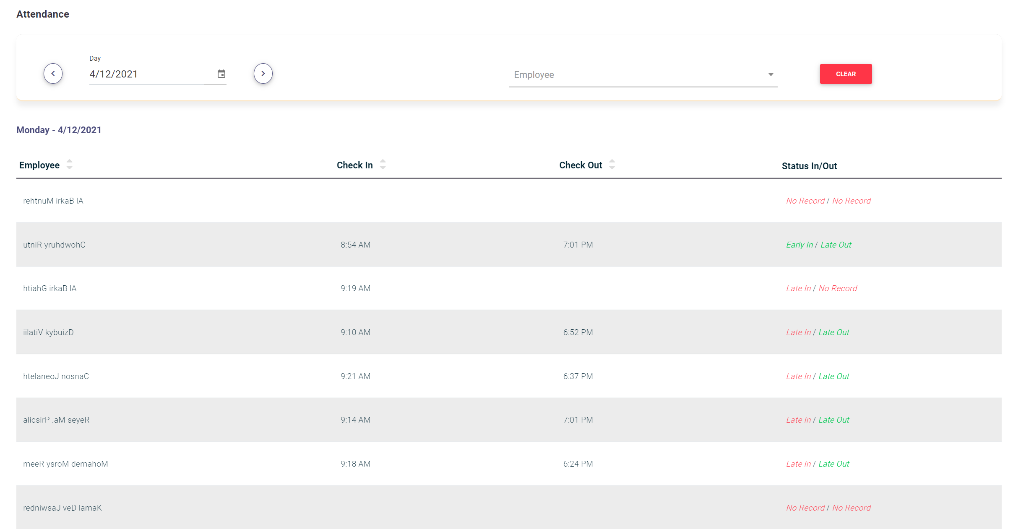
Task: Select the utniR yruhdwohC row
Action: (x=54, y=245)
